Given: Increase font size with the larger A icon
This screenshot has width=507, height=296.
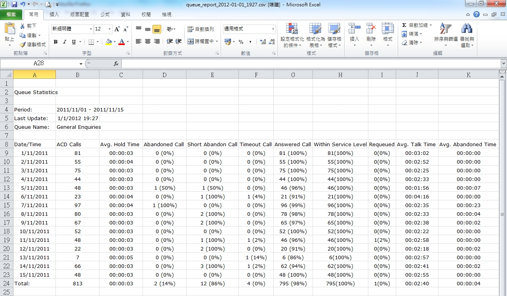Looking at the screenshot, I should click(117, 29).
